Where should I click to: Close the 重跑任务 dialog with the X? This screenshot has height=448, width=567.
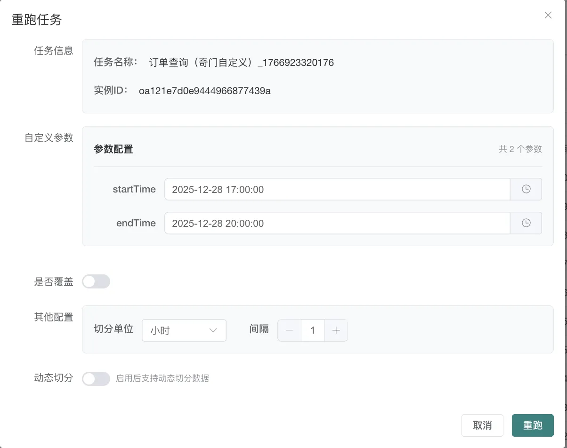click(548, 15)
